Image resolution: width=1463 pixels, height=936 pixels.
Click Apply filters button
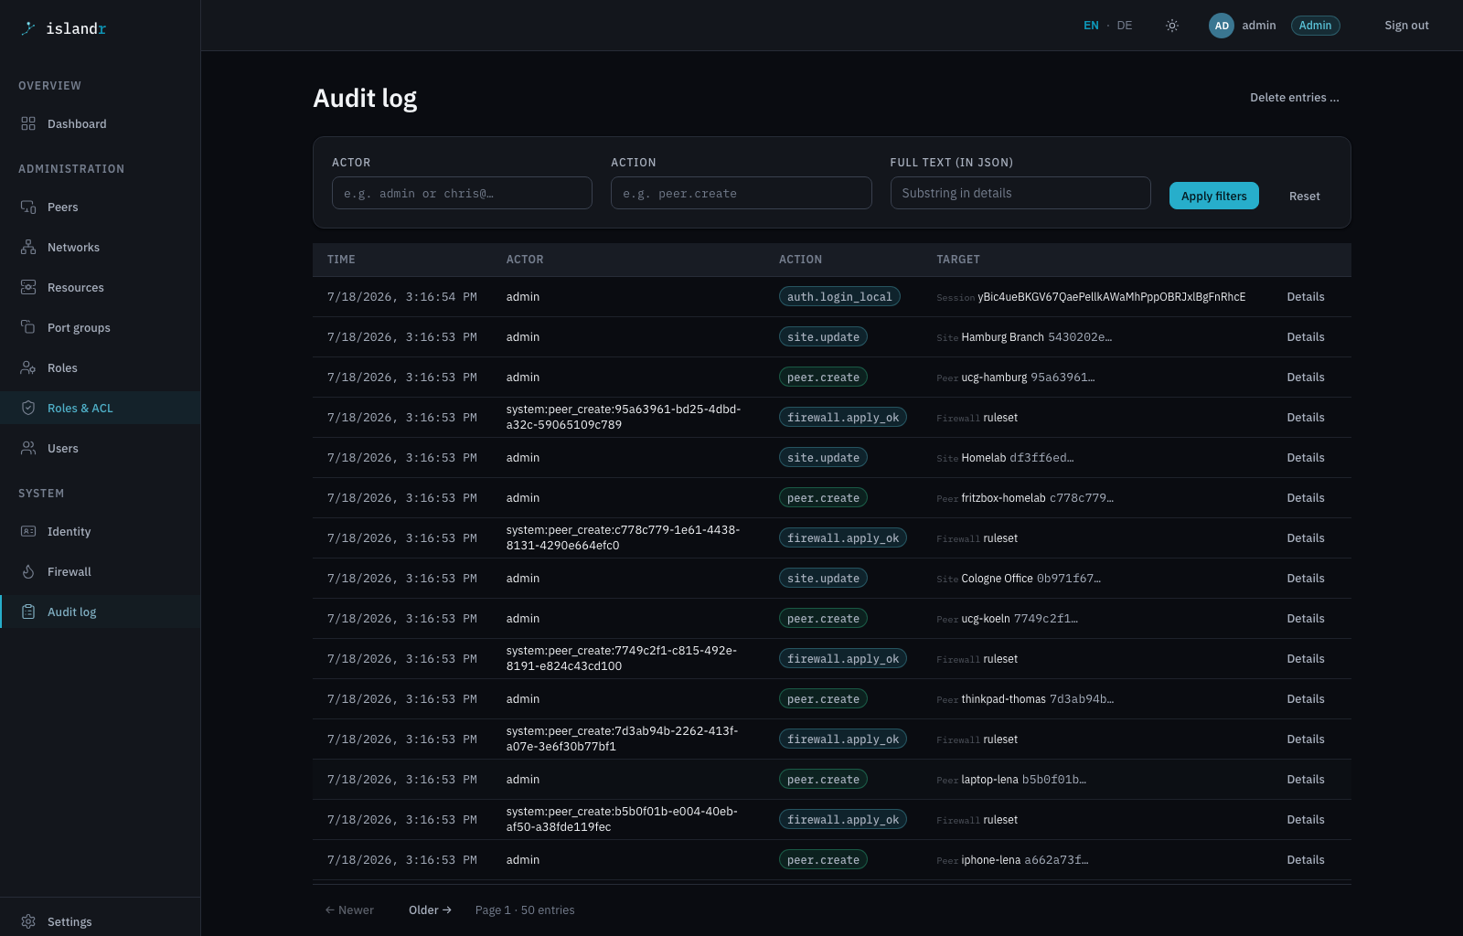(1213, 196)
